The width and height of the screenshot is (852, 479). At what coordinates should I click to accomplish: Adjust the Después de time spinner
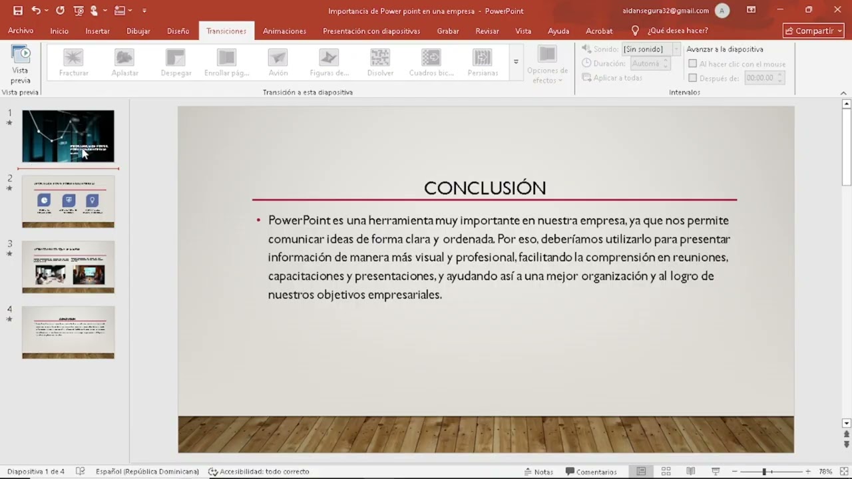tap(781, 78)
